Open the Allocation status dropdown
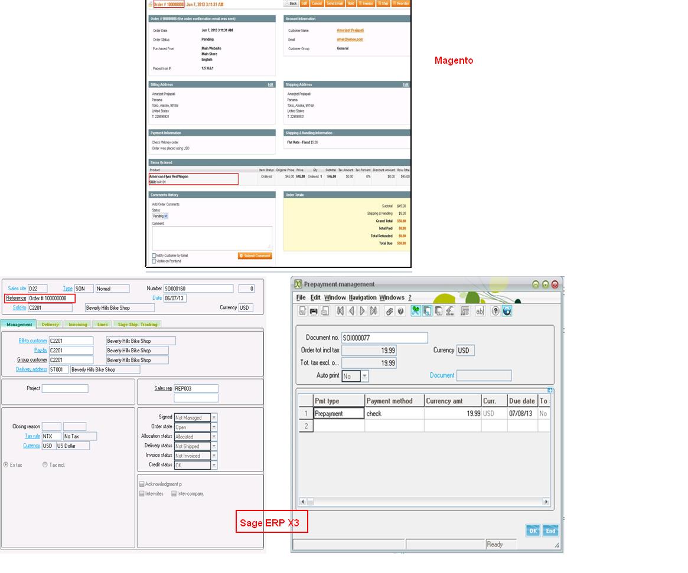688x573 pixels. (214, 437)
